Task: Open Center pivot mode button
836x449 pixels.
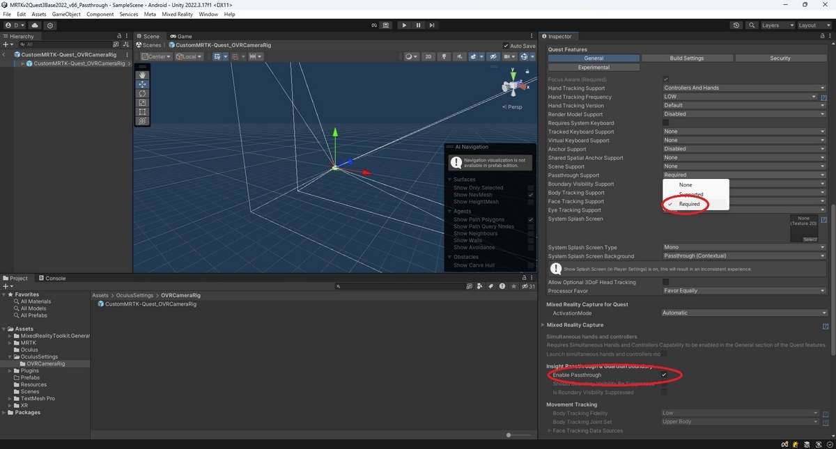Action: click(x=156, y=56)
